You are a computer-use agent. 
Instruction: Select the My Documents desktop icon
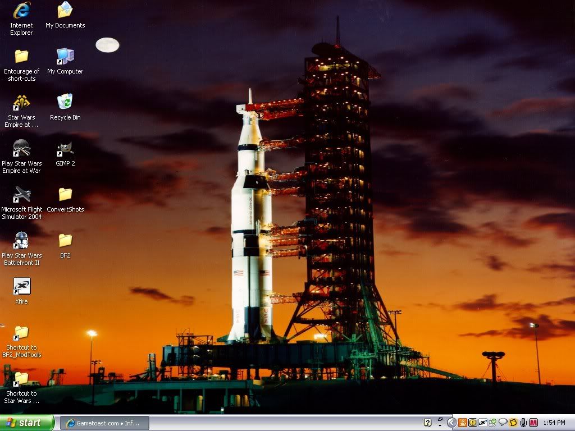(65, 15)
